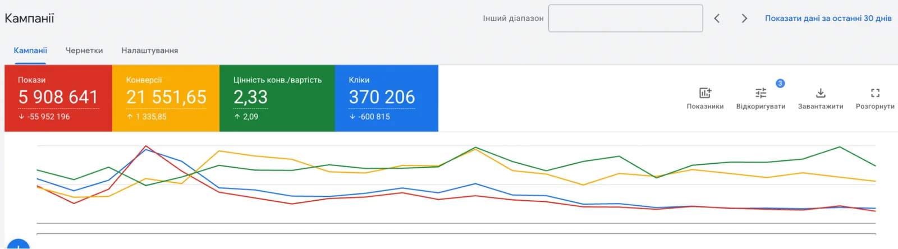Image resolution: width=898 pixels, height=249 pixels.
Task: Select the green Цінність конв./вартість card
Action: coord(277,98)
